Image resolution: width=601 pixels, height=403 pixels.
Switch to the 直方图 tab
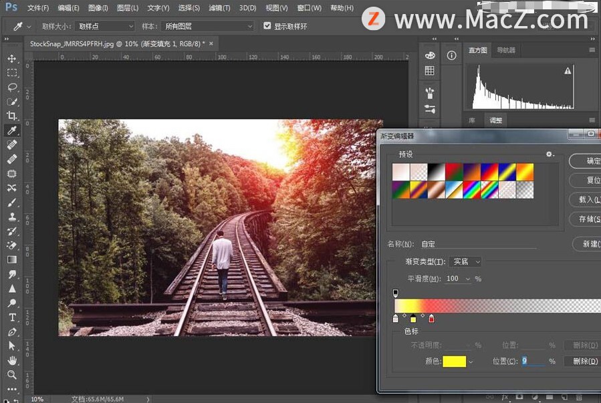coord(477,50)
